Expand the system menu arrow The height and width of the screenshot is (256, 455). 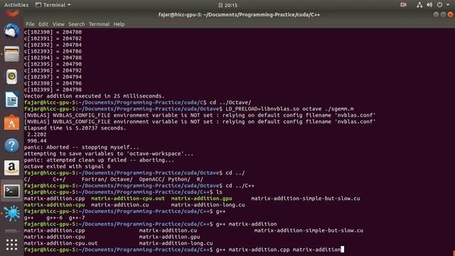(x=448, y=5)
